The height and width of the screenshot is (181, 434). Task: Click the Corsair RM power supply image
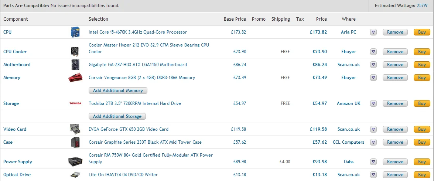point(75,162)
